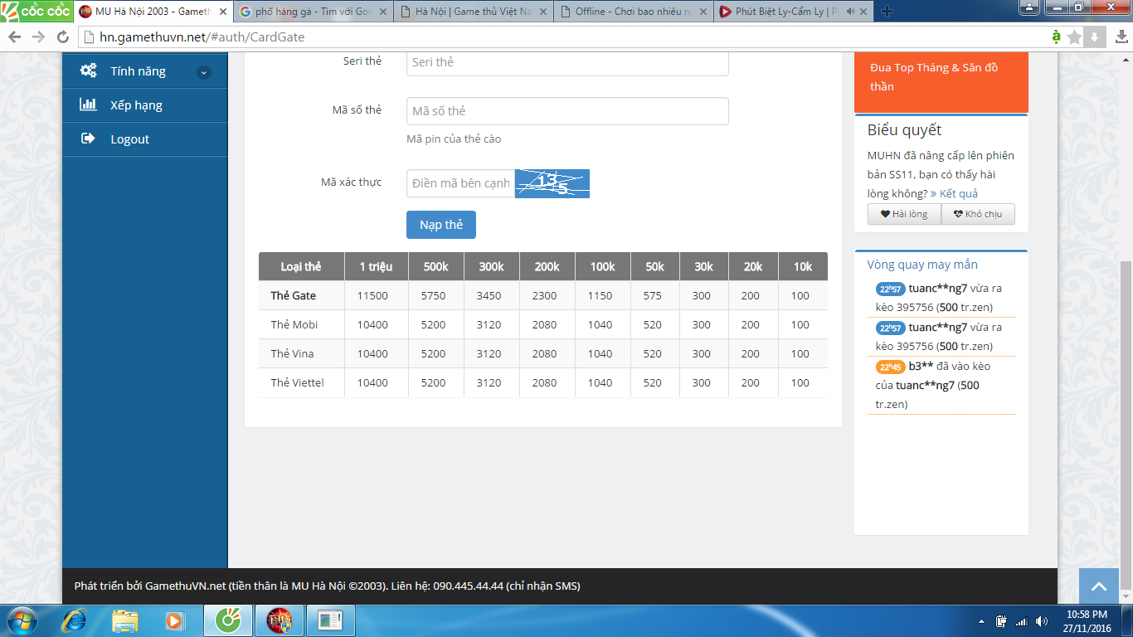Open a new tab with plus icon
The height and width of the screenshot is (637, 1133).
pos(887,12)
